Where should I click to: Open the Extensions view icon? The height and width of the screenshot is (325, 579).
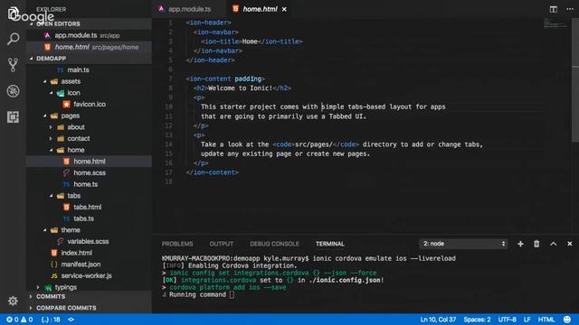point(13,116)
